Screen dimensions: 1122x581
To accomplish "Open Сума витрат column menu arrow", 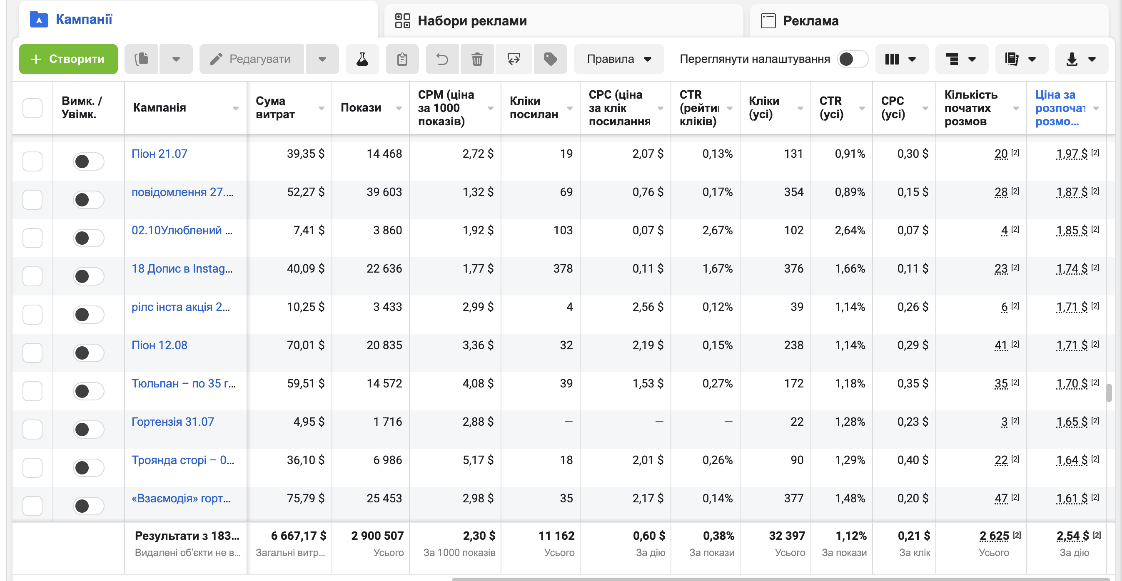I will click(x=322, y=108).
